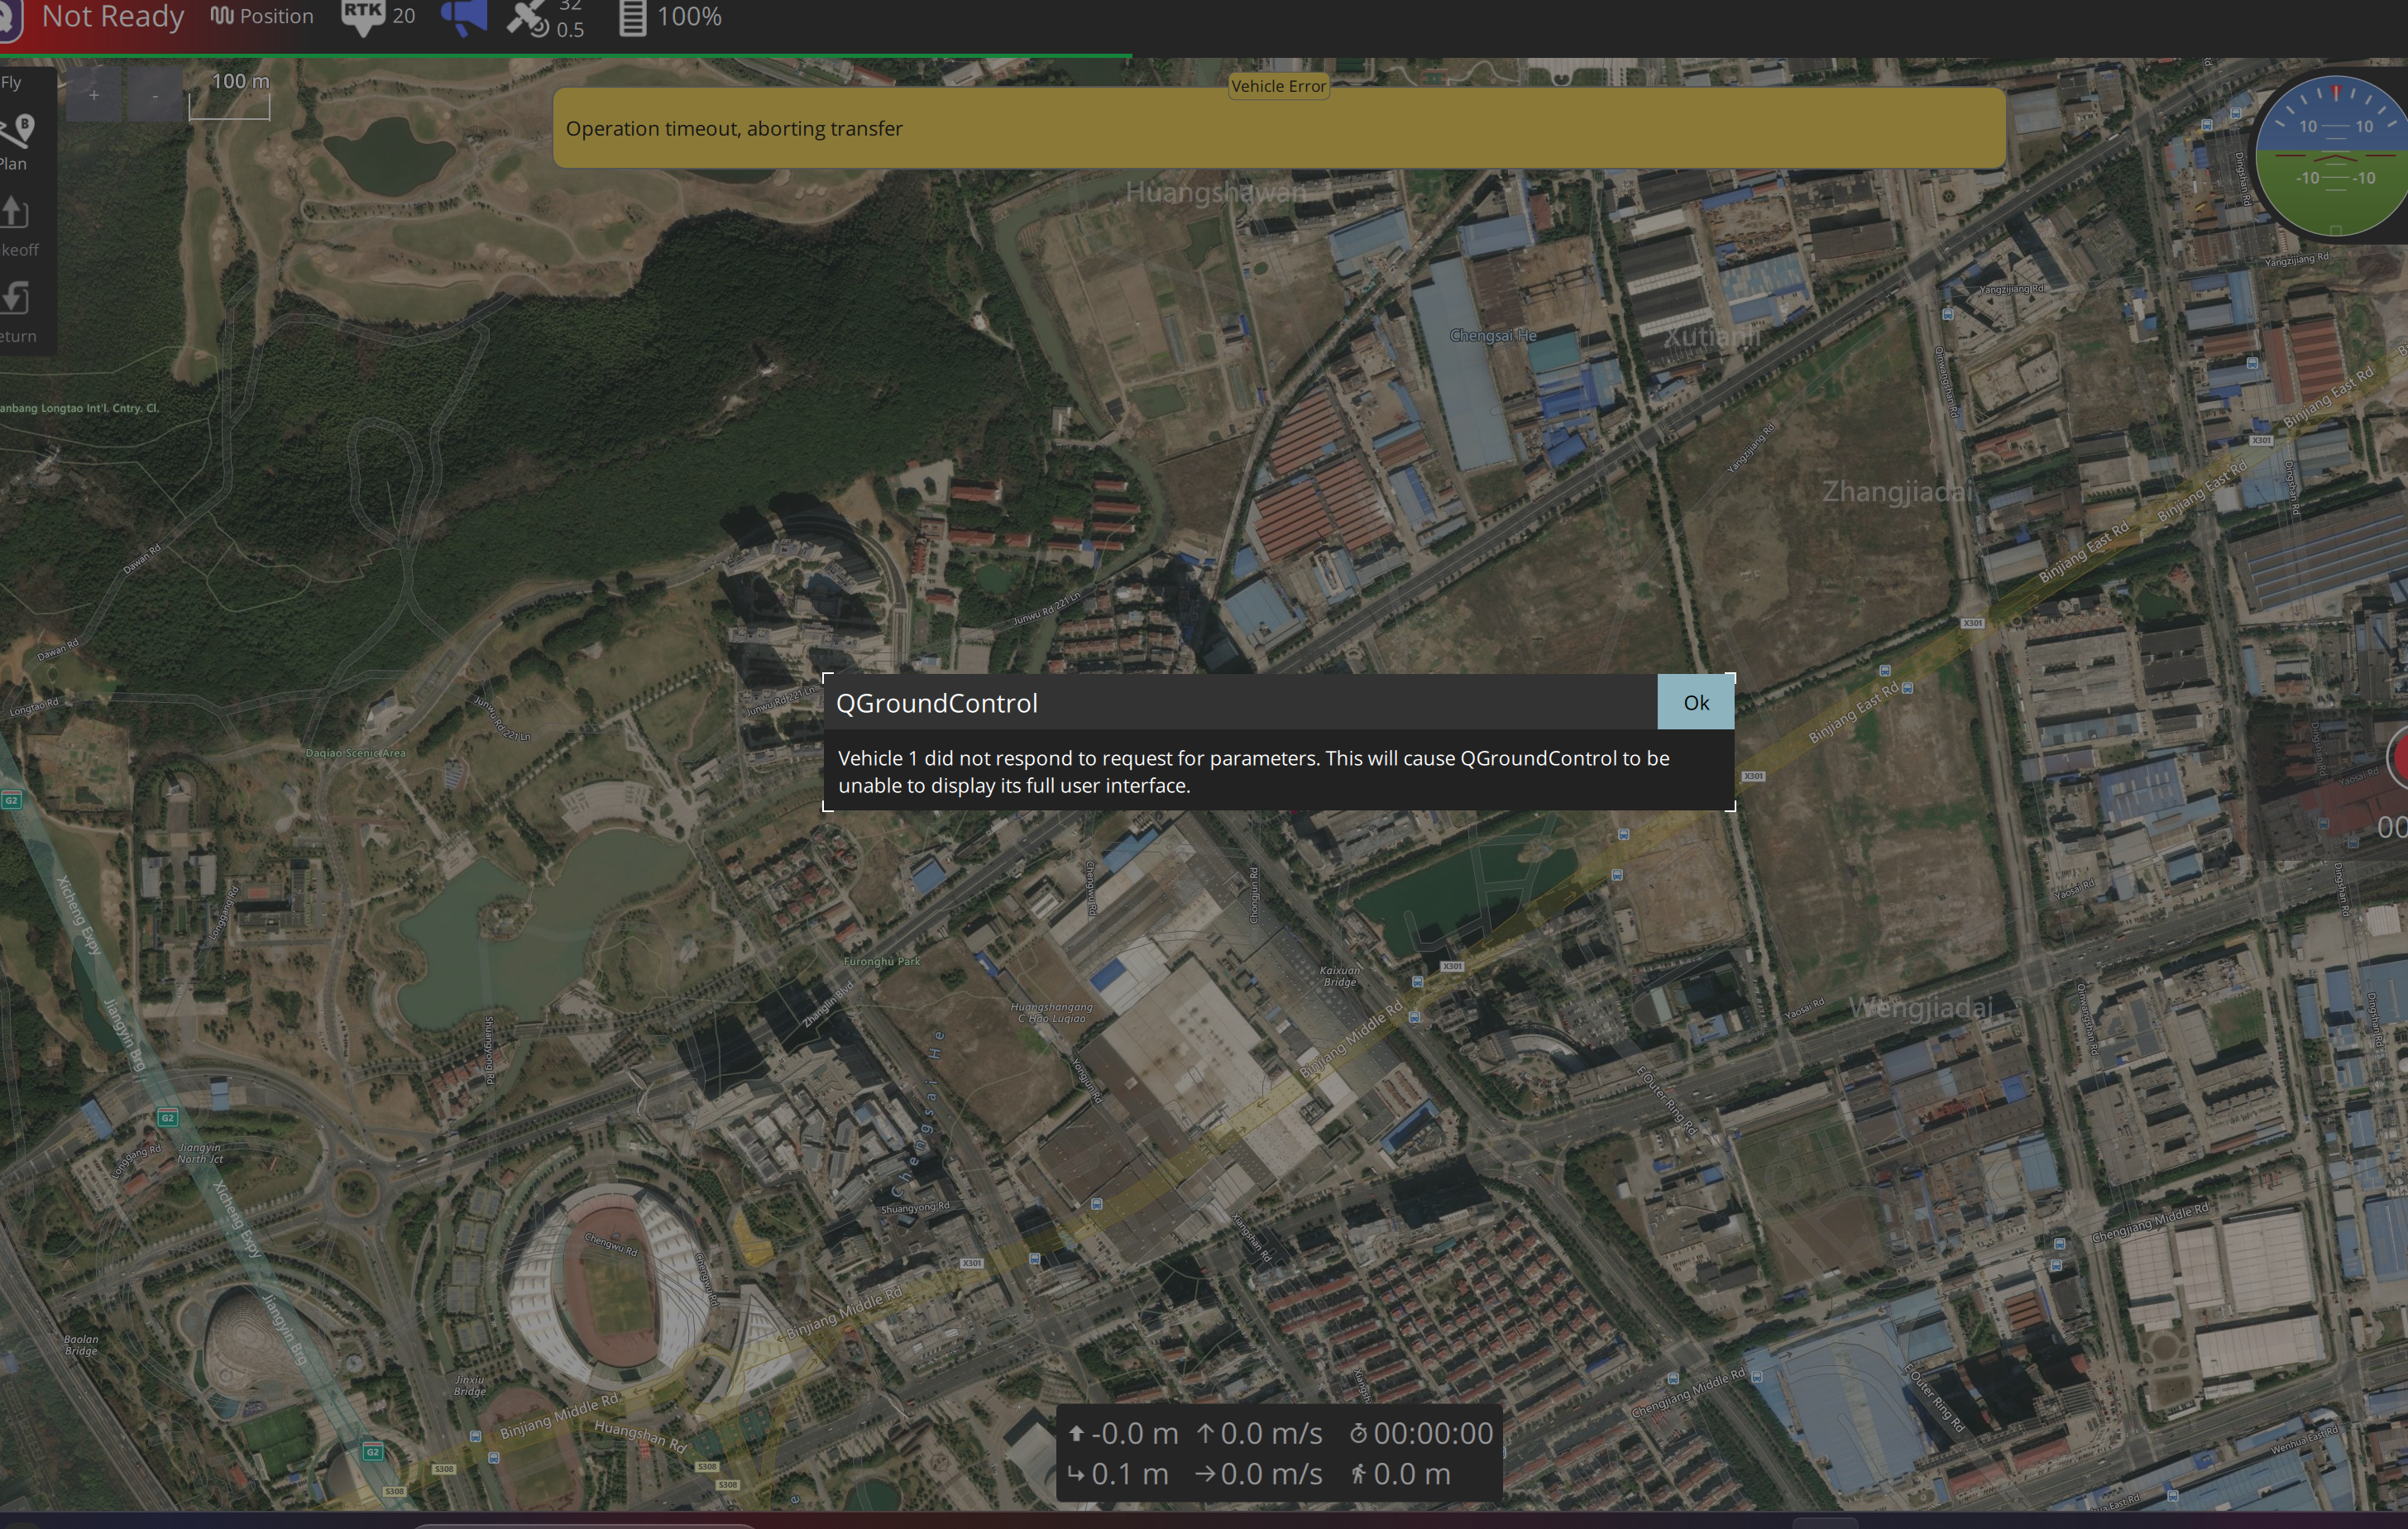Select the Fly view label

11,82
